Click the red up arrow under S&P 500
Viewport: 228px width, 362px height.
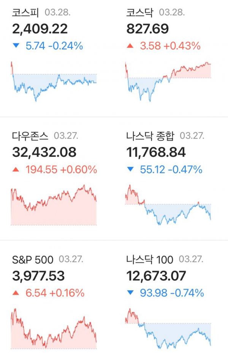pos(16,293)
